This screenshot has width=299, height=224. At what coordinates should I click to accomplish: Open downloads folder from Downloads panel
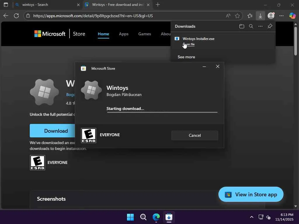[x=241, y=26]
